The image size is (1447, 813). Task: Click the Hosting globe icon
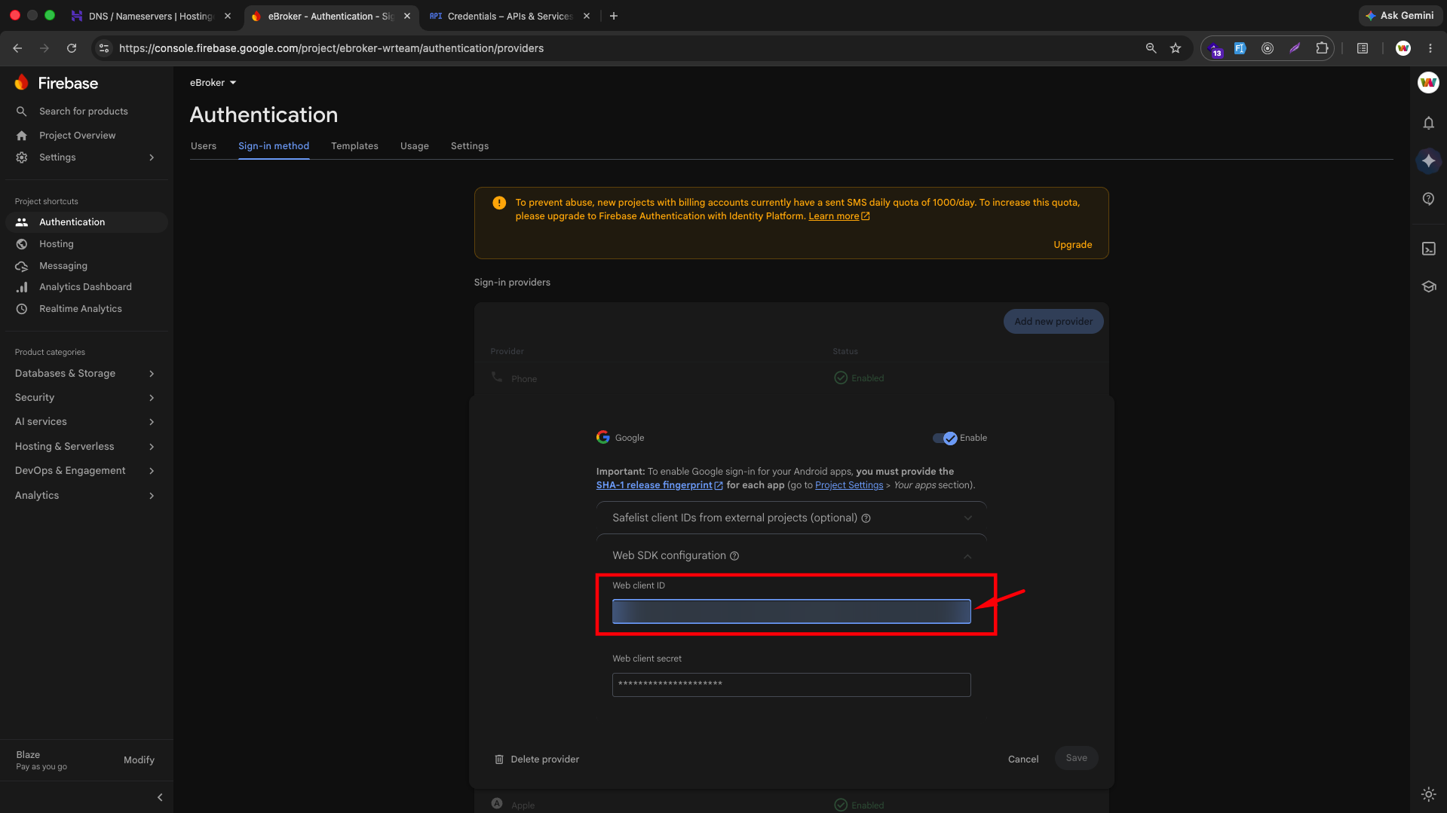[22, 244]
